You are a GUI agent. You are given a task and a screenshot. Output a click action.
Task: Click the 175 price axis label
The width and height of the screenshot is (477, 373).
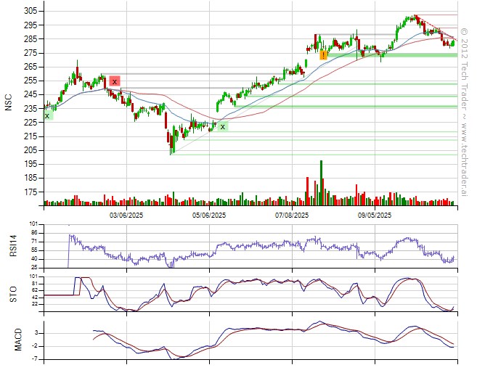pos(30,192)
